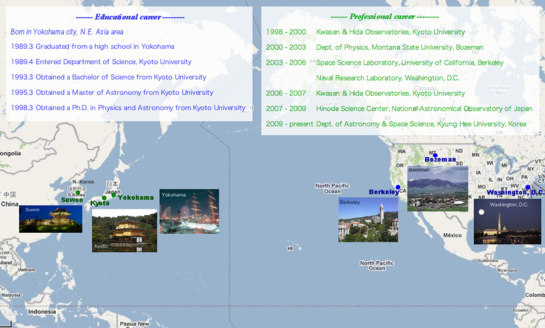Viewport: 545px width, 328px height.
Task: Select the green Yokohama marker dot
Action: pos(114,195)
